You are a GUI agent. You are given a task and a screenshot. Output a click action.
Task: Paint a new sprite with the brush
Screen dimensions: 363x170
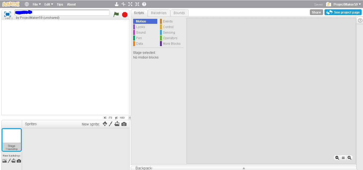click(x=111, y=124)
